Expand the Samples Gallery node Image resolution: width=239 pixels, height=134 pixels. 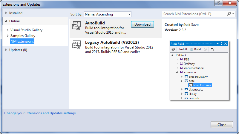pos(8,36)
